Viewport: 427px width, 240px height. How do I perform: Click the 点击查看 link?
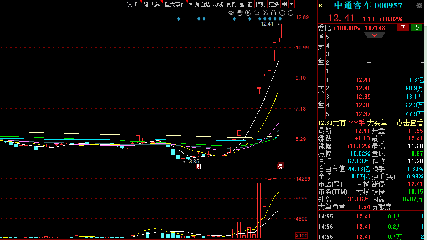click(x=410, y=123)
